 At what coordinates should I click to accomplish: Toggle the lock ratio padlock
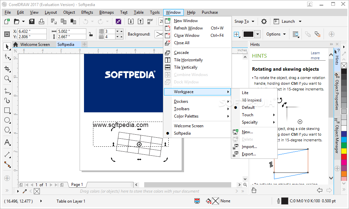click(91, 34)
